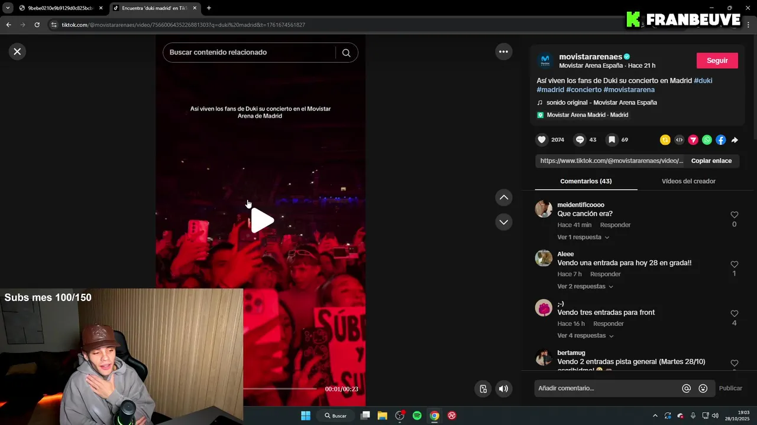Screen dimensions: 757x425
Task: Share the video on Facebook
Action: point(720,140)
